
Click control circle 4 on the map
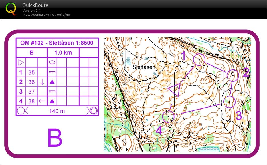pos(168,116)
